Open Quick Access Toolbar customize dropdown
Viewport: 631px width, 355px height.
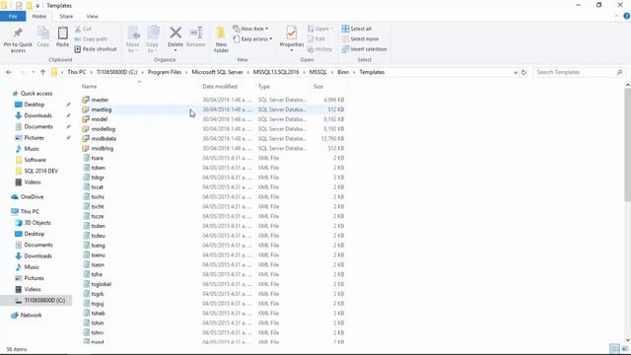click(x=37, y=6)
